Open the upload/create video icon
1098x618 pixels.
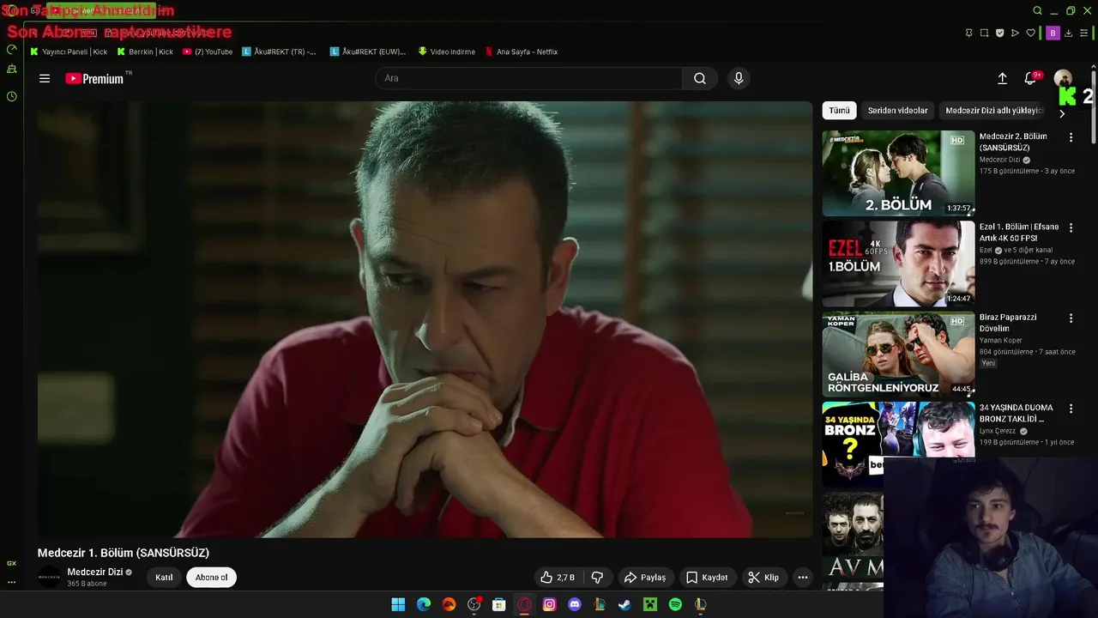point(1002,78)
